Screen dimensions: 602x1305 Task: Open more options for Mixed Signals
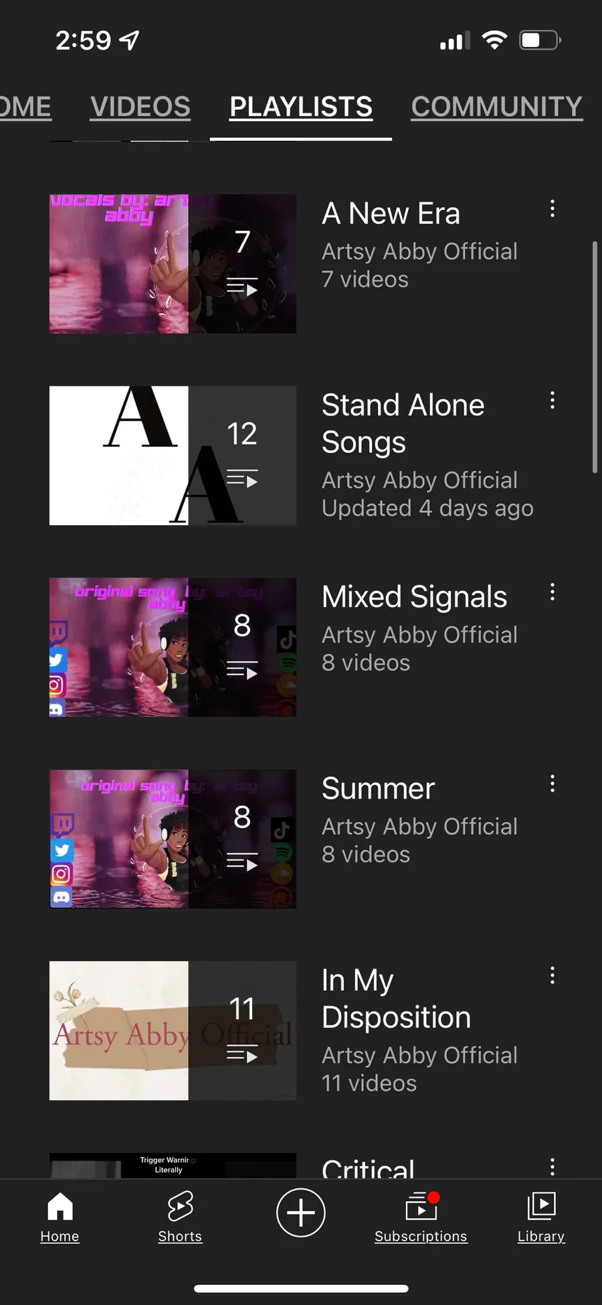[552, 592]
